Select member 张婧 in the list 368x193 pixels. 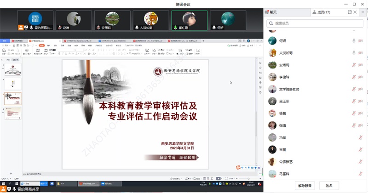[316, 125]
